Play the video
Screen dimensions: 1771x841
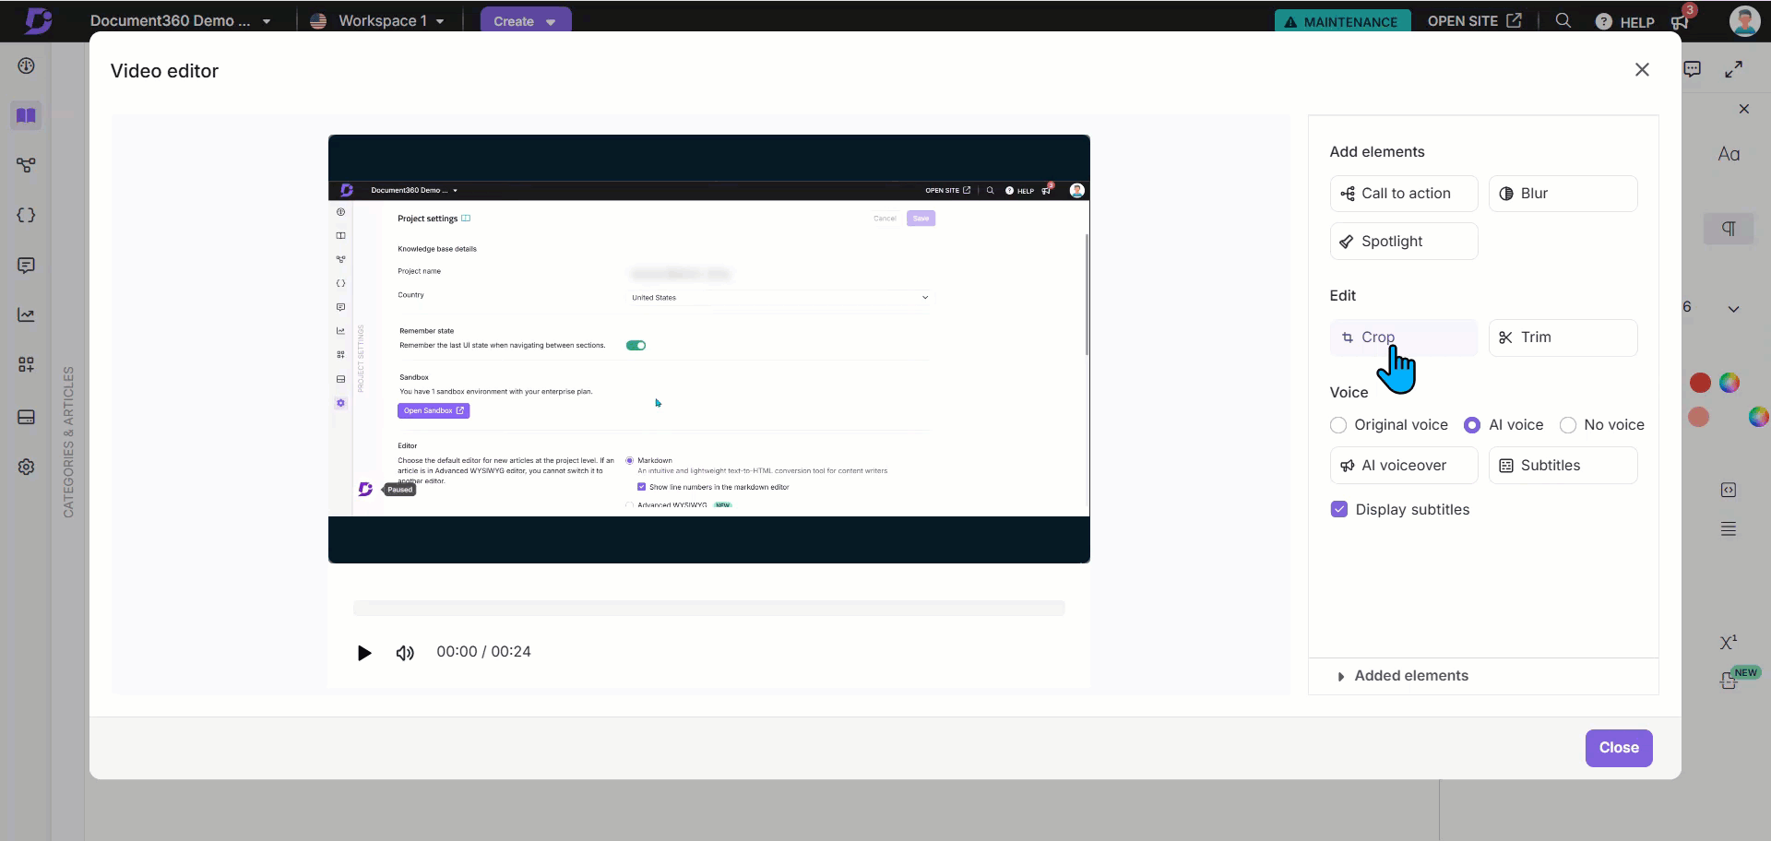pyautogui.click(x=364, y=653)
